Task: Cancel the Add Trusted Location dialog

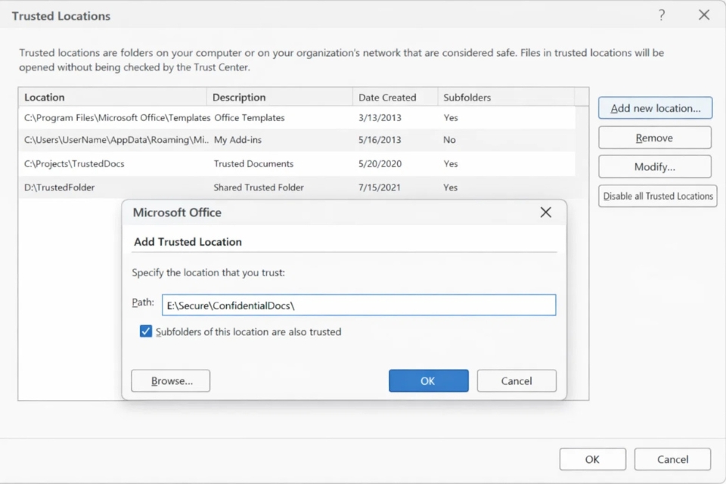Action: click(517, 380)
